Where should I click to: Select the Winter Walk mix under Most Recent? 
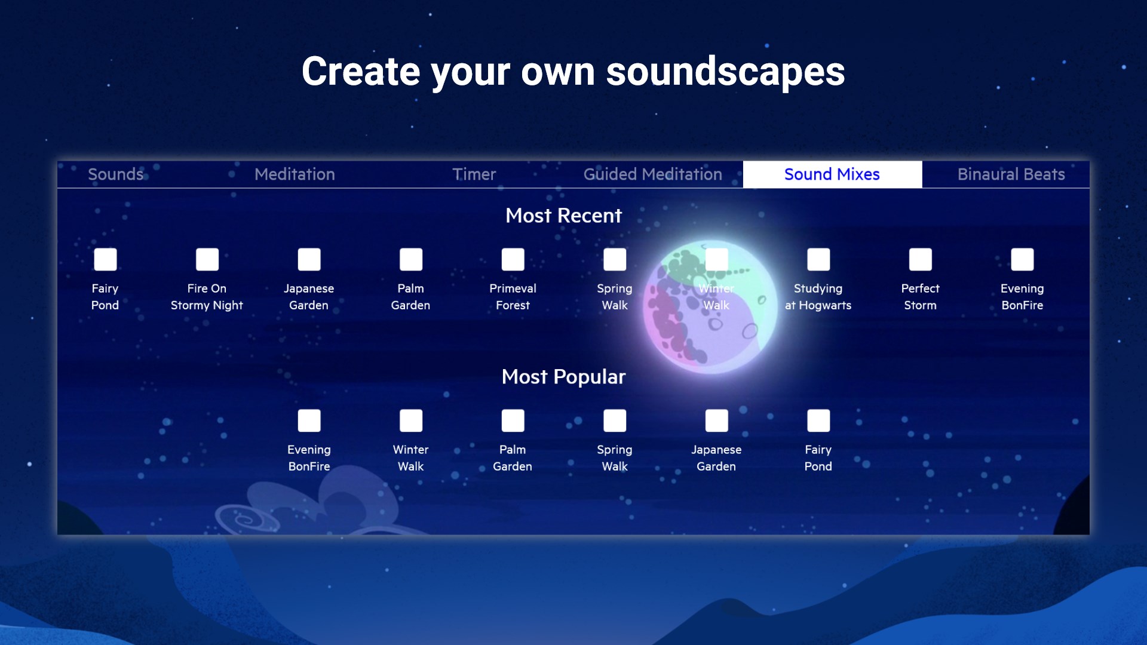point(716,260)
